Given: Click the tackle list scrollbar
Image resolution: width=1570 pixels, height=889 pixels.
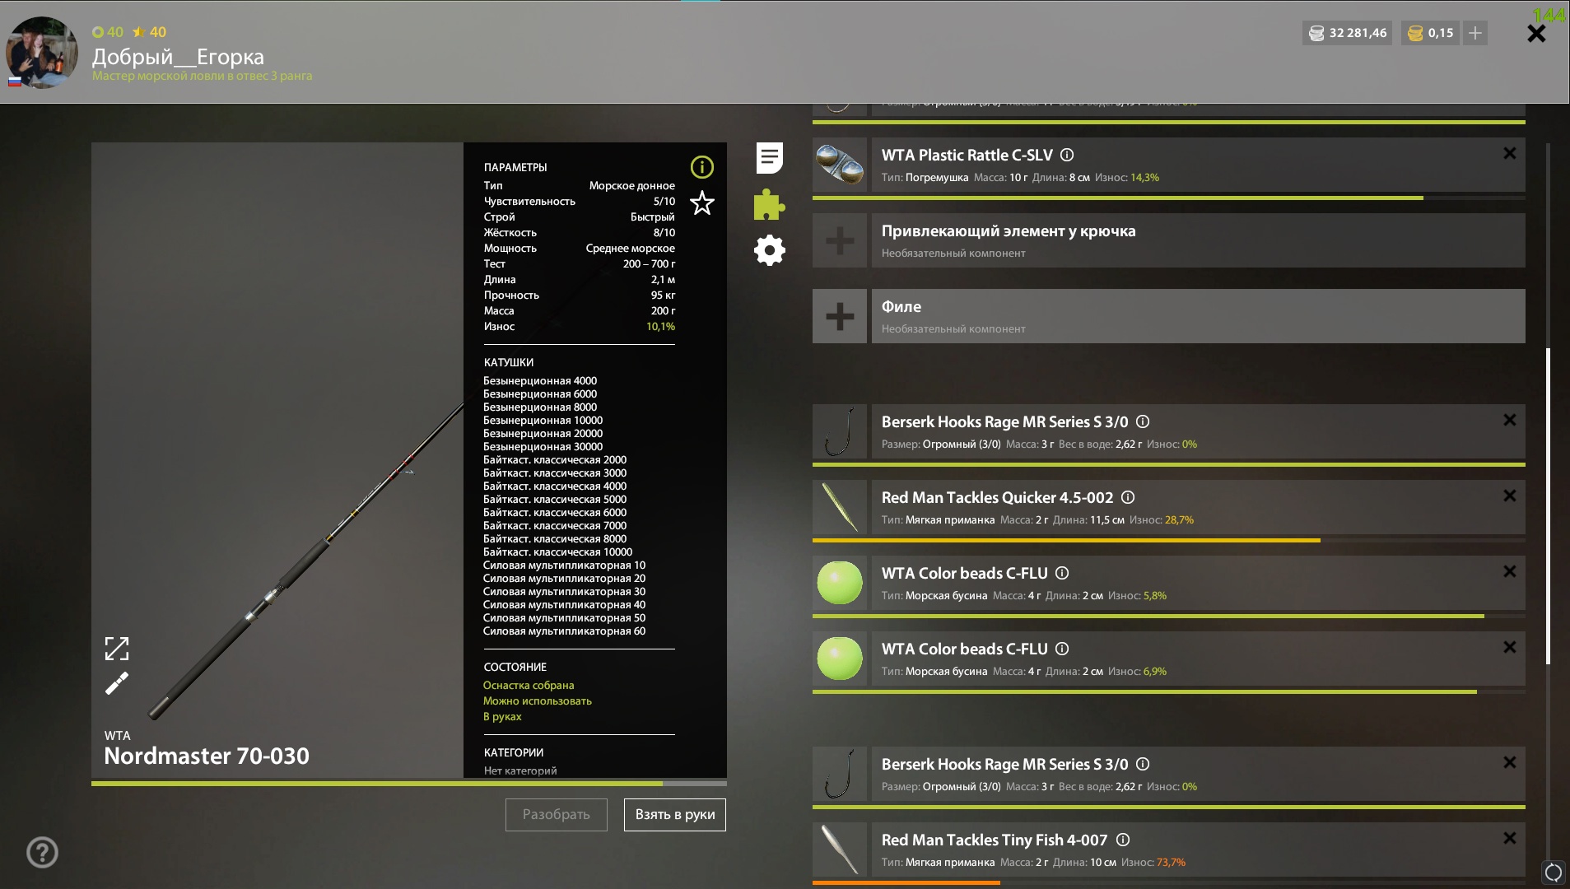Looking at the screenshot, I should pos(1548,506).
